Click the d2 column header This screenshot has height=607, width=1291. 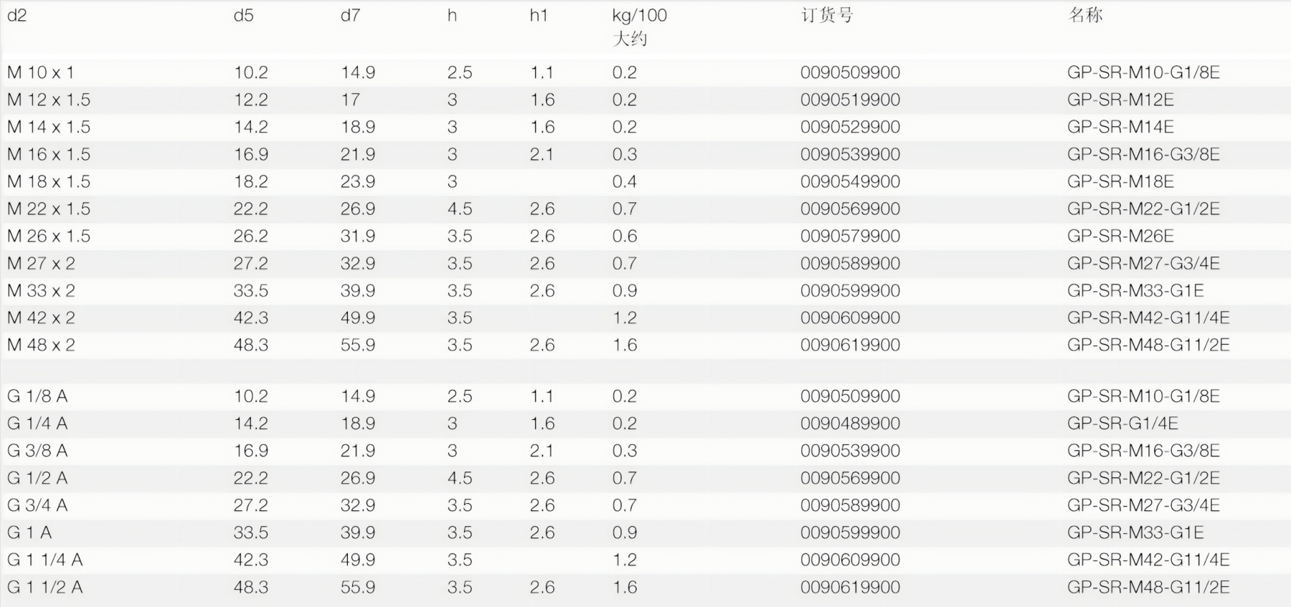pos(16,15)
